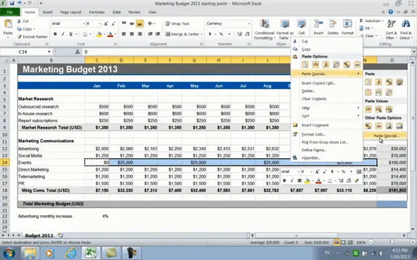
Task: Click the Conditional Formatting icon
Action: pyautogui.click(x=264, y=24)
